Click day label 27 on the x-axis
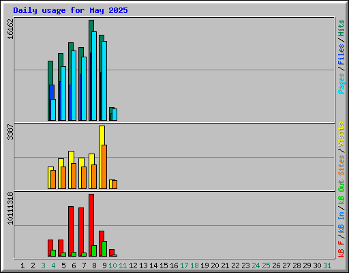Viewport: 349px width, 273px height. 286,265
